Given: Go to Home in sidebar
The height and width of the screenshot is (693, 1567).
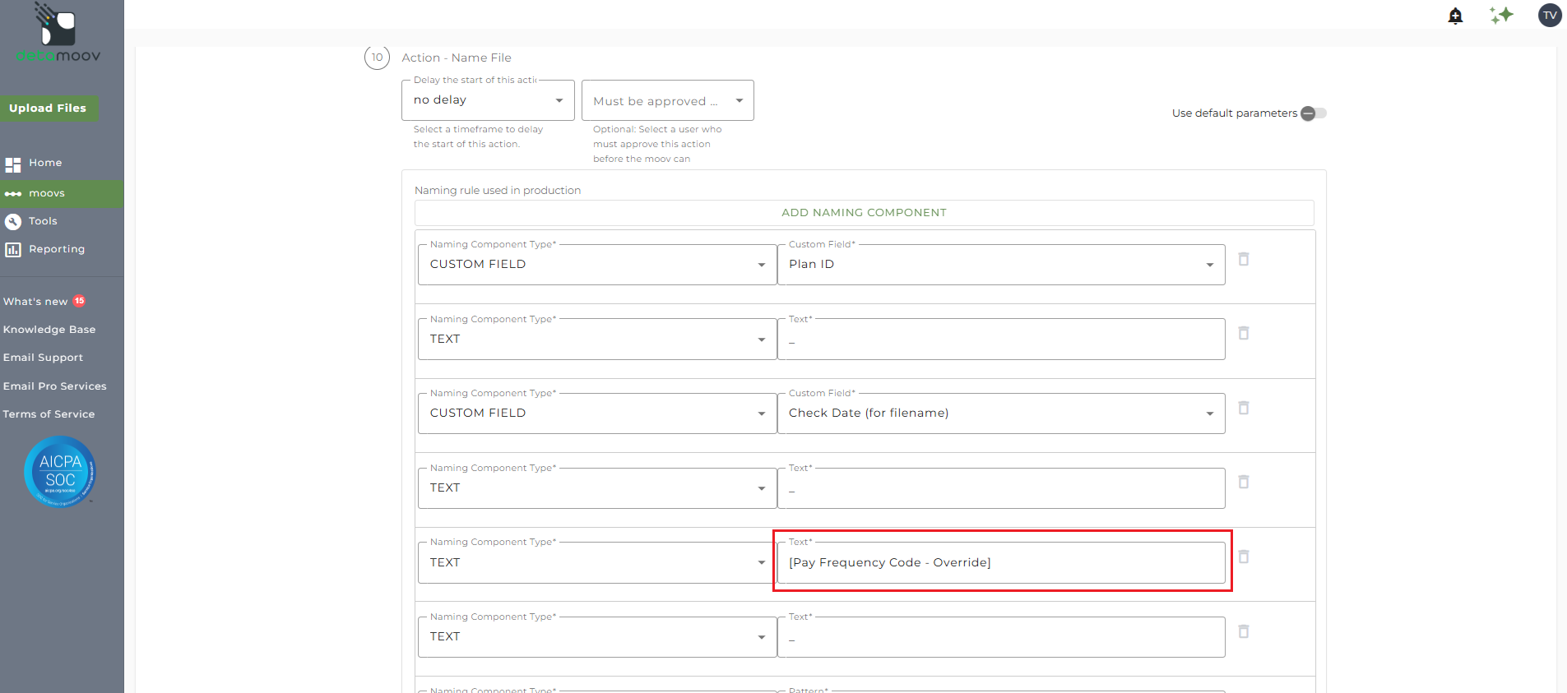Looking at the screenshot, I should tap(45, 163).
